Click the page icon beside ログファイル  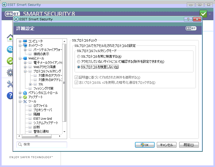coord(30,106)
